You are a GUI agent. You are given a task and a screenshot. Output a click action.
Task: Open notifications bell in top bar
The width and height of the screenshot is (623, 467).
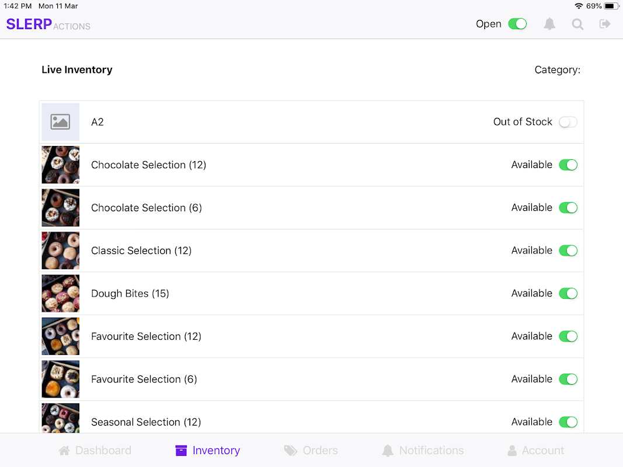tap(549, 24)
